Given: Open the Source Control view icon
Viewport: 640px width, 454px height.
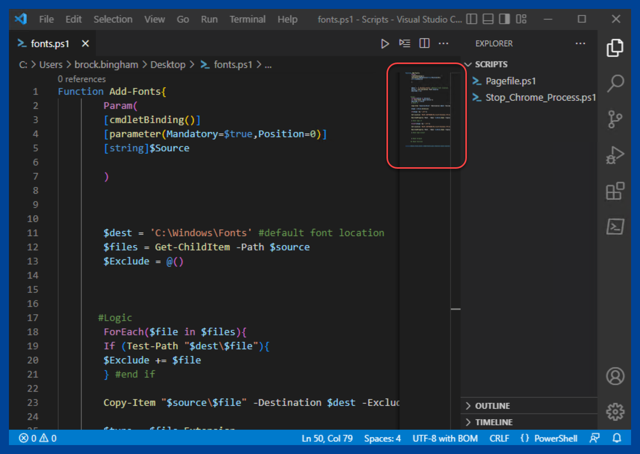Looking at the screenshot, I should pos(615,120).
